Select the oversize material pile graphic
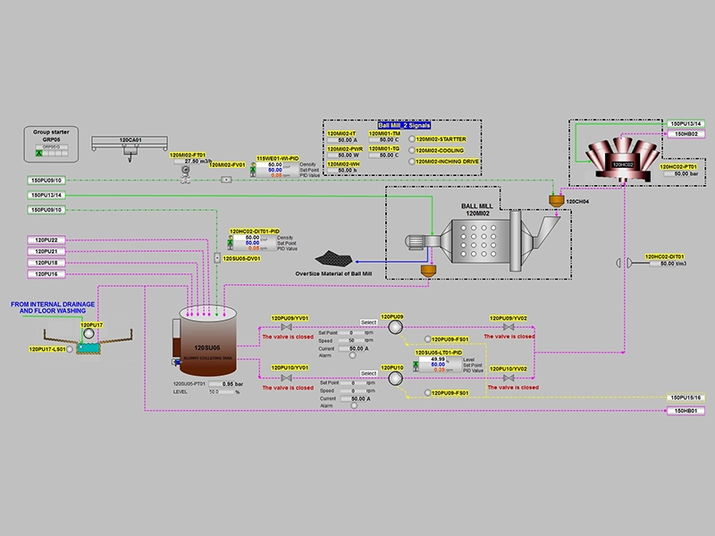The width and height of the screenshot is (715, 536). [333, 259]
